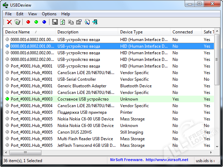This screenshot has height=167, width=223.
Task: Open the nirsoft.net link in status bar
Action: pyautogui.click(x=167, y=160)
